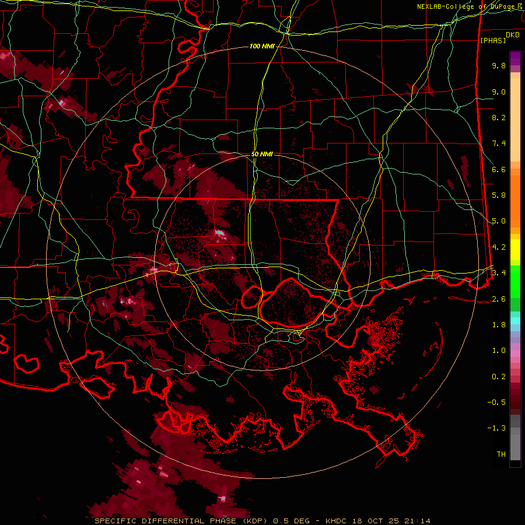Click the TH legend label
Viewport: 525px width, 525px height.
pyautogui.click(x=501, y=454)
